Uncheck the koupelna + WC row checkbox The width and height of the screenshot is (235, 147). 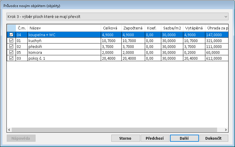click(x=11, y=34)
